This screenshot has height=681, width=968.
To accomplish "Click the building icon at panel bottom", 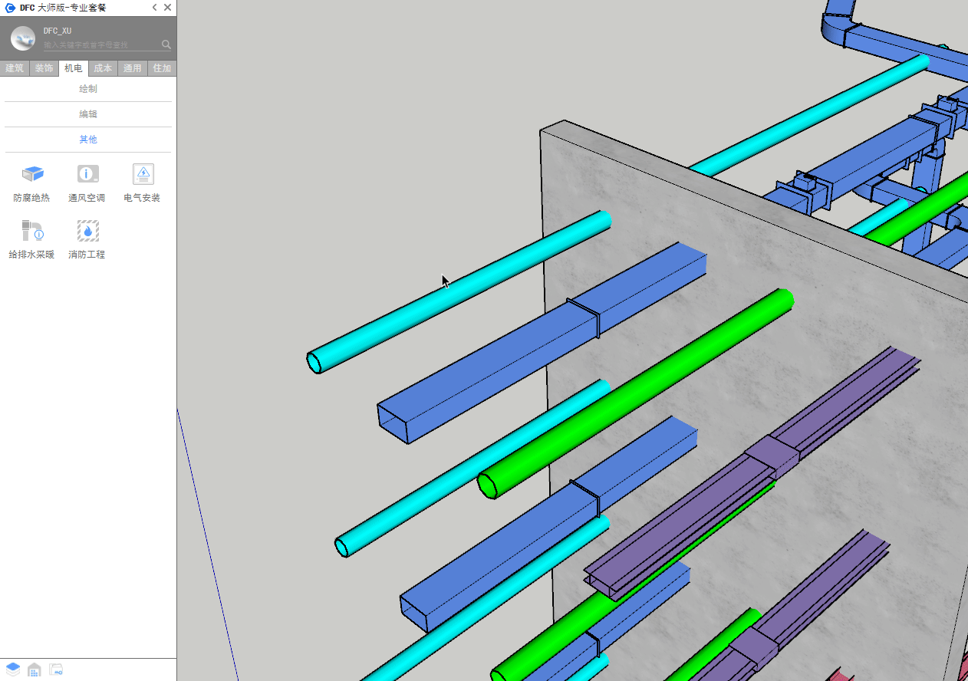I will (35, 669).
